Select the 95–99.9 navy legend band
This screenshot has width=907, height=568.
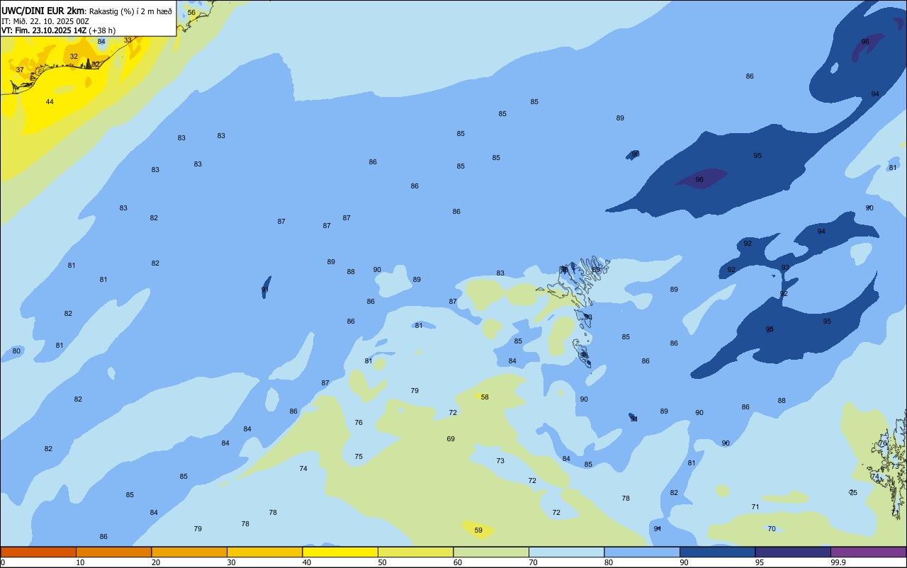(x=793, y=552)
